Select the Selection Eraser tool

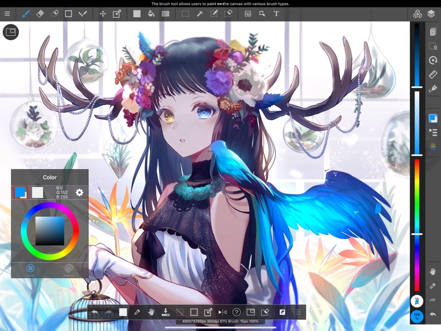tap(228, 14)
